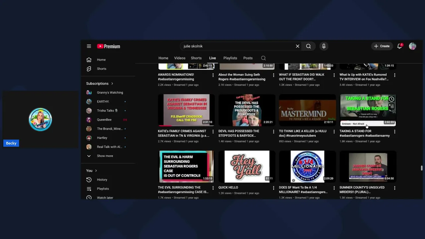This screenshot has height=239, width=425.
Task: Switch to the Shorts tab
Action: click(x=196, y=58)
